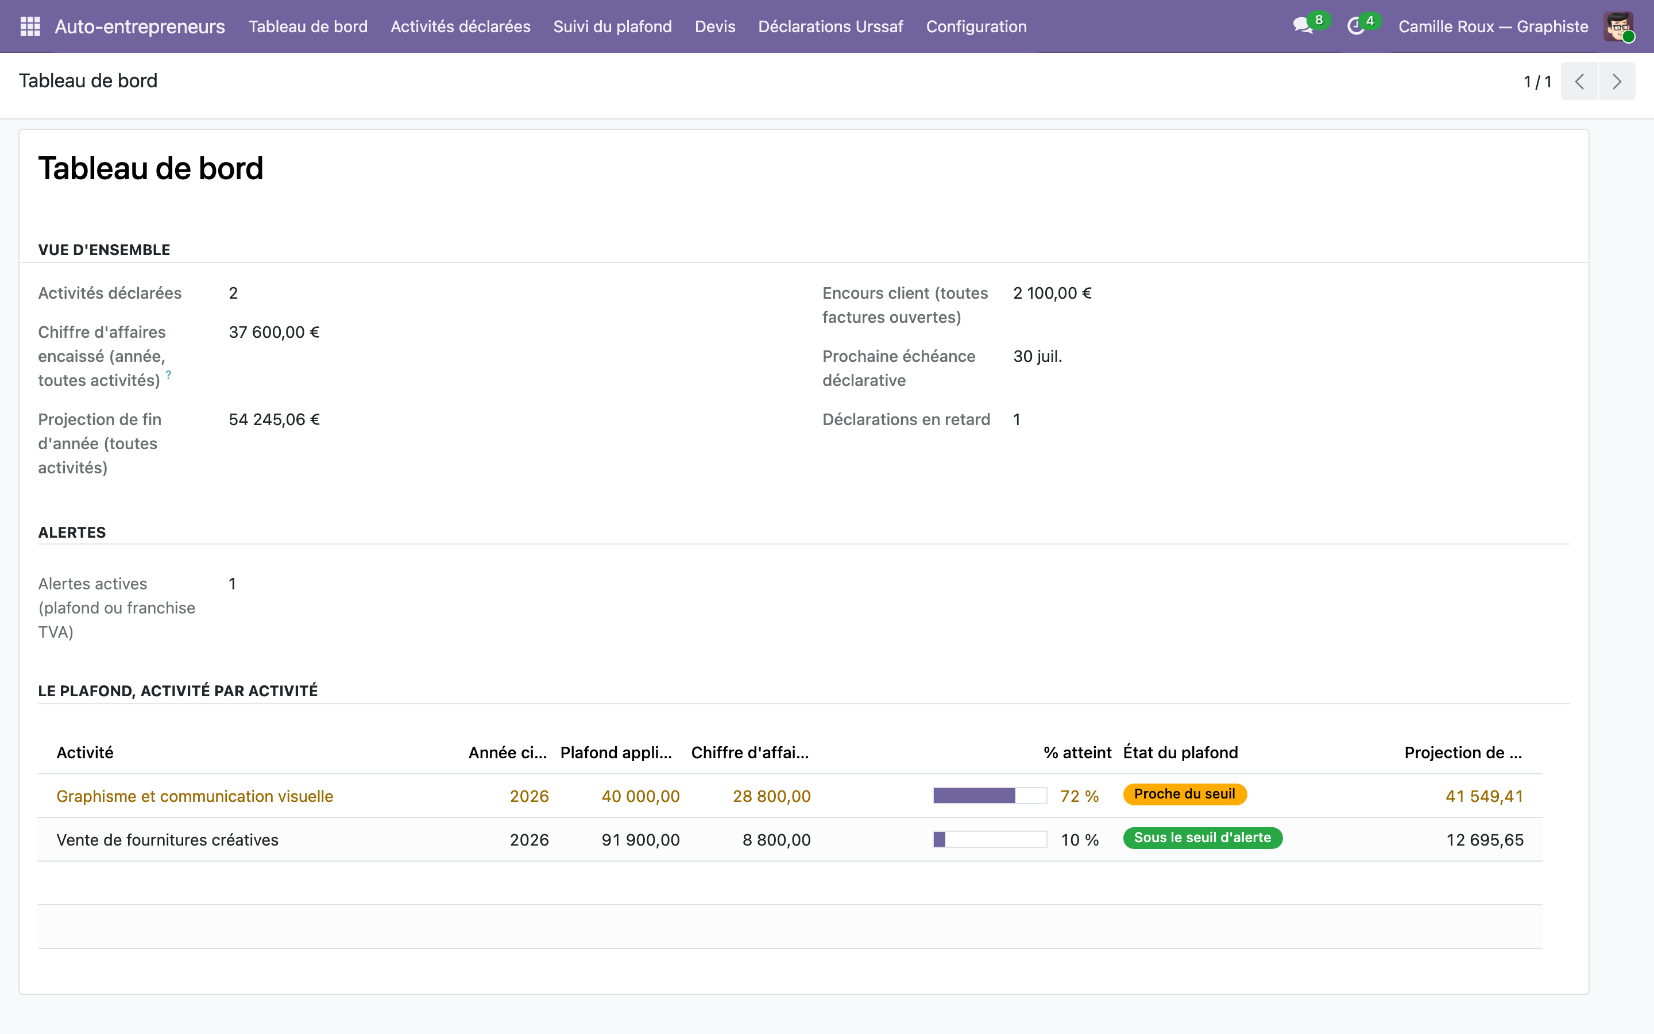Open the Devis menu
This screenshot has height=1034, width=1654.
click(715, 26)
